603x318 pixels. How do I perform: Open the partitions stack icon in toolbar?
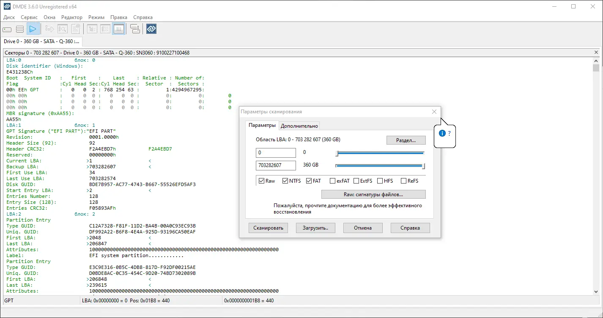point(20,29)
